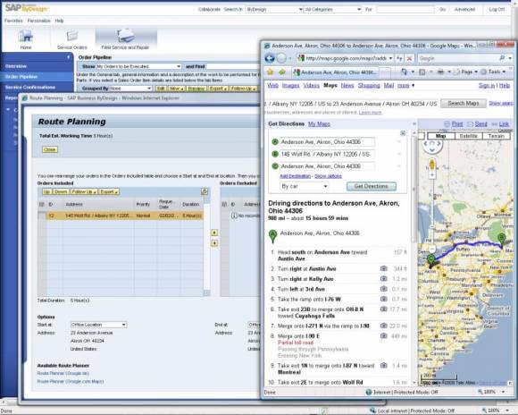This screenshot has height=415, width=518.
Task: Switch map view to Satellite
Action: click(x=469, y=136)
